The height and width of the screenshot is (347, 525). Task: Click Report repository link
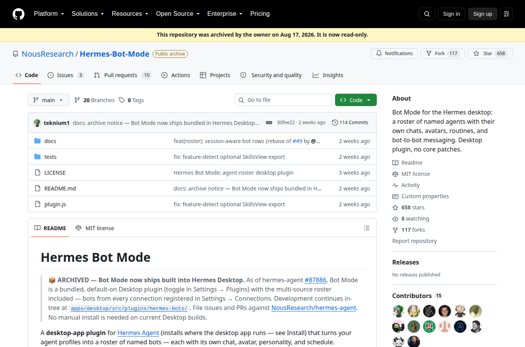415,241
